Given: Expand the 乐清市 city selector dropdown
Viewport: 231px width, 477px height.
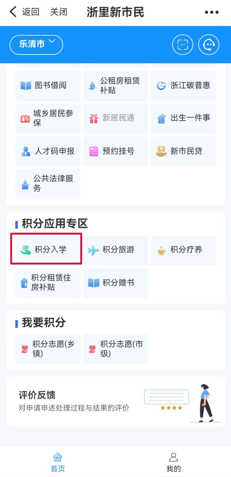Looking at the screenshot, I should pyautogui.click(x=36, y=44).
